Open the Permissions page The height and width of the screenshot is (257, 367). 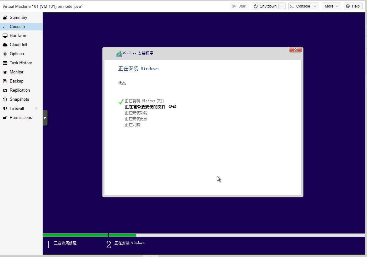[21, 118]
